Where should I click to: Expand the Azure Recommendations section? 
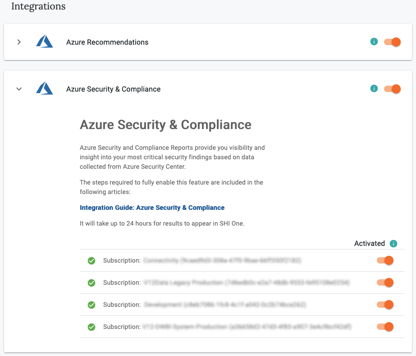(19, 42)
